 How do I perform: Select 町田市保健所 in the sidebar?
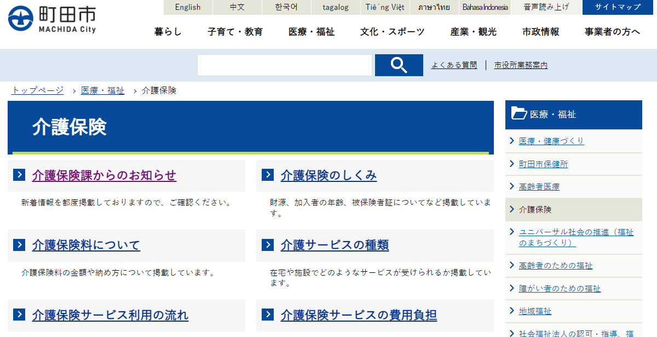click(543, 164)
